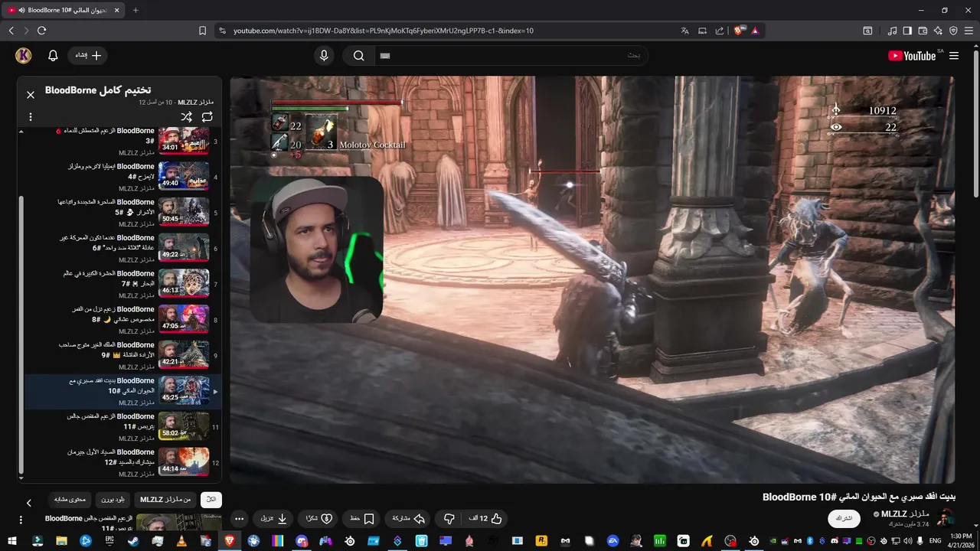This screenshot has width=980, height=551.
Task: Go to YouTube home via logo
Action: [912, 56]
